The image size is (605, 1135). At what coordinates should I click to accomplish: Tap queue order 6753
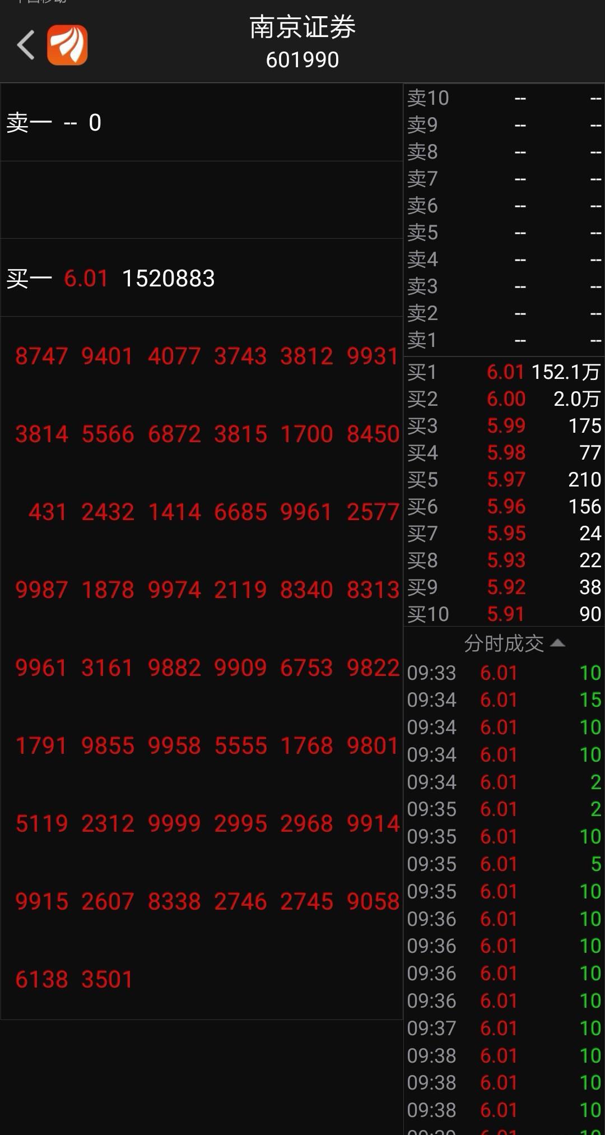coord(306,668)
